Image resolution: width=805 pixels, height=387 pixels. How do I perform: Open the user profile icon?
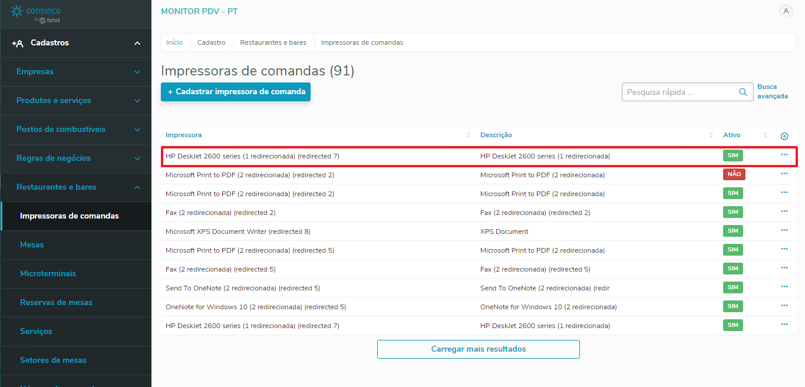[x=786, y=11]
